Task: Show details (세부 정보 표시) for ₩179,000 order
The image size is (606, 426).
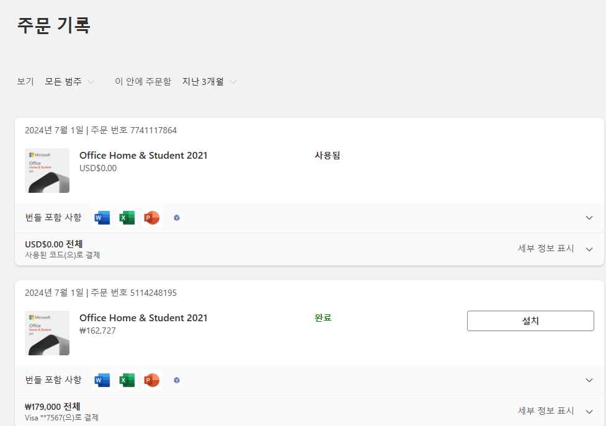Action: point(555,411)
